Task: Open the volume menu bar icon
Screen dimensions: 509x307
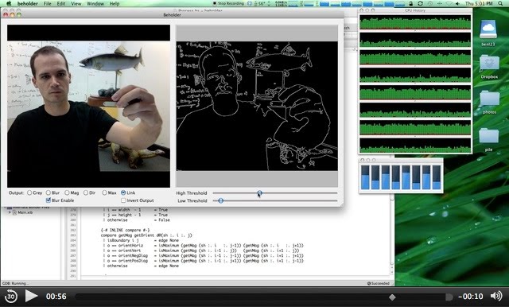Action: pos(458,3)
